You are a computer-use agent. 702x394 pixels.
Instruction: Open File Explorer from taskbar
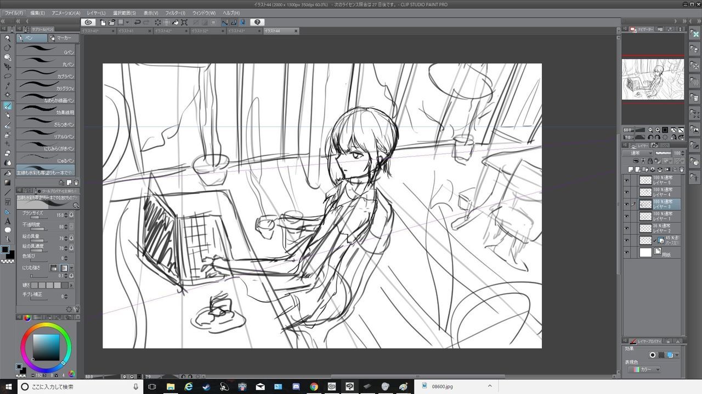170,386
